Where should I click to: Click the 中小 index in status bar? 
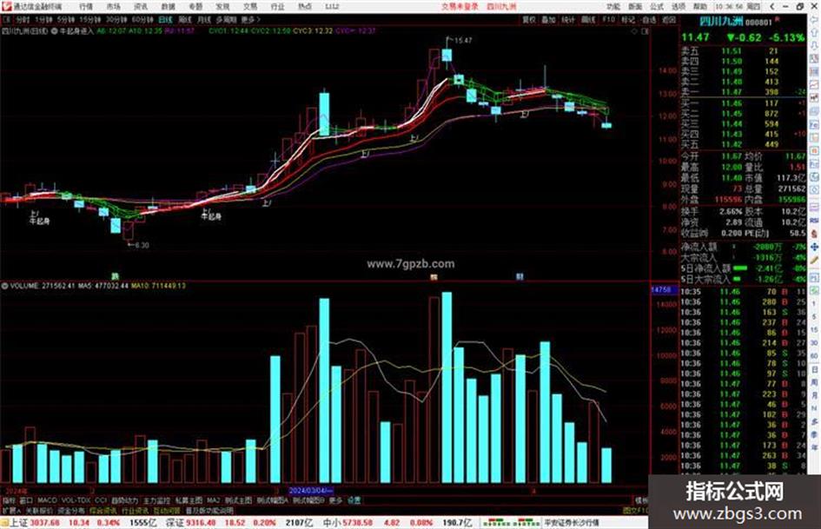point(332,523)
